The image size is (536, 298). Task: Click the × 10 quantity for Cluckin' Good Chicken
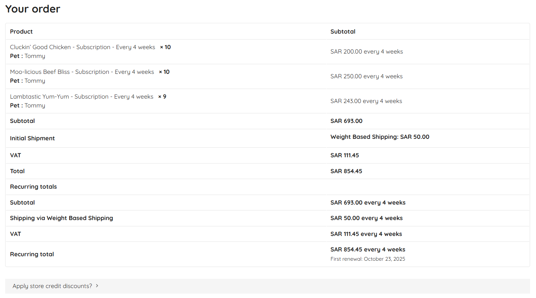pos(165,47)
